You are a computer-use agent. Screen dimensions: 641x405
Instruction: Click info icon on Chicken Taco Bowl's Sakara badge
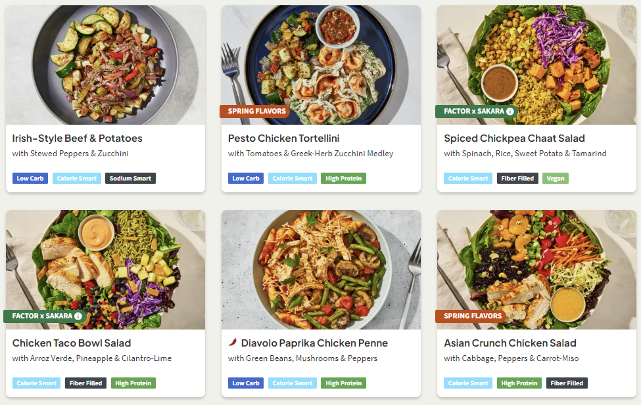click(78, 316)
